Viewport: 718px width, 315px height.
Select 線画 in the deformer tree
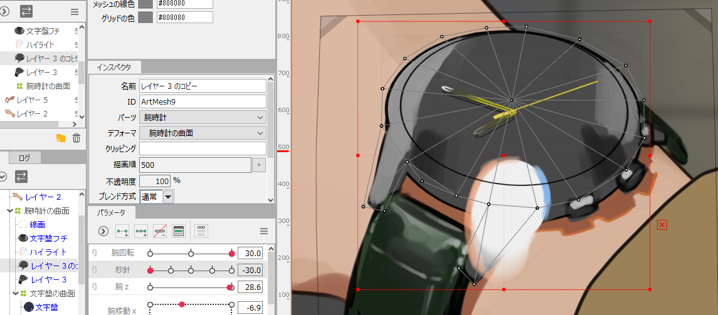click(37, 224)
